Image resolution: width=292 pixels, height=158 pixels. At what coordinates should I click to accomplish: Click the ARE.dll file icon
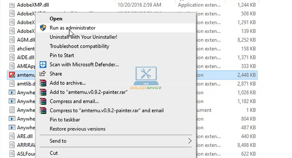(x=12, y=136)
